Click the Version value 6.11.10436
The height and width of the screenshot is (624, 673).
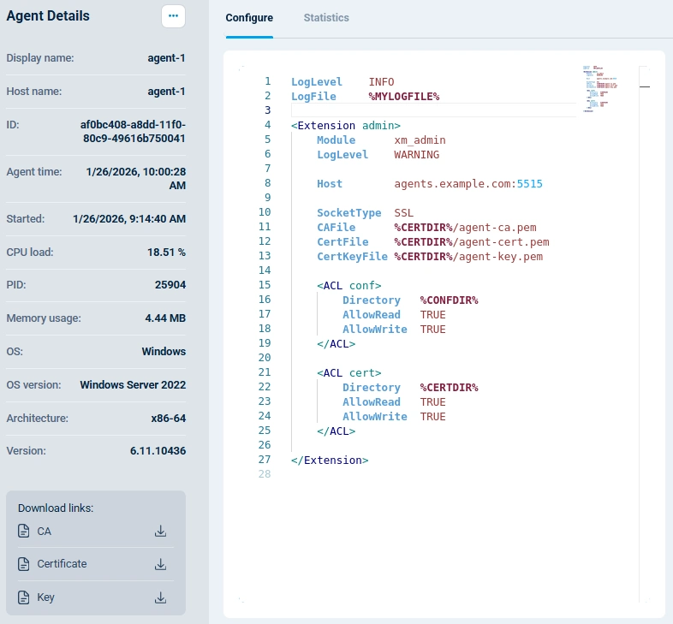(158, 451)
